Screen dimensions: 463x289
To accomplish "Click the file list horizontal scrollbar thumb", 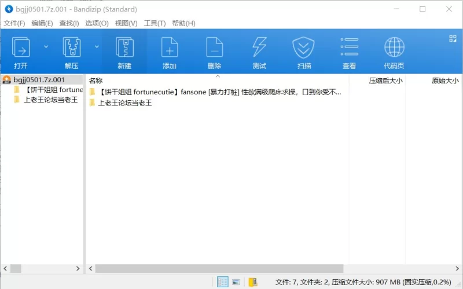I will click(219, 268).
